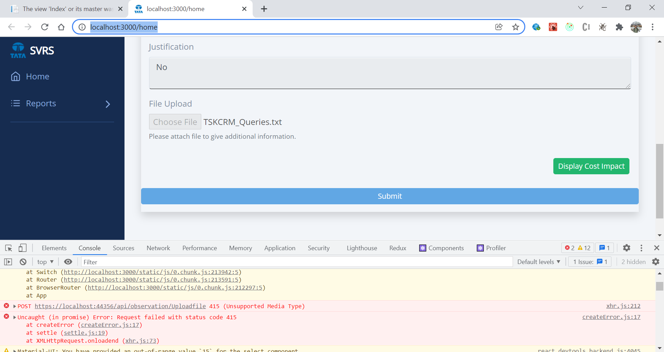Open the Default levels dropdown
The image size is (664, 352).
point(538,262)
